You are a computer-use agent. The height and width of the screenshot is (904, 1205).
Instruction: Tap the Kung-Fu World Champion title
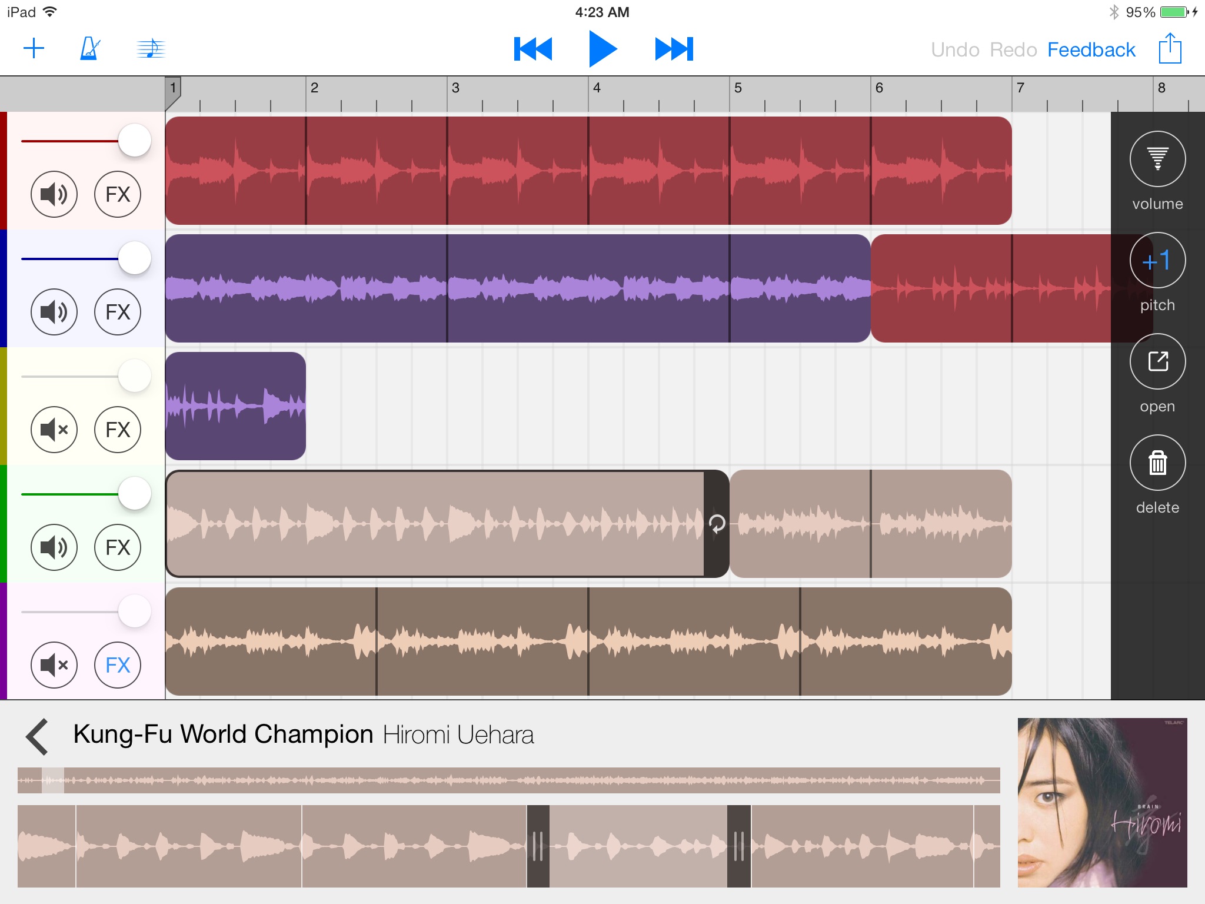pyautogui.click(x=223, y=734)
